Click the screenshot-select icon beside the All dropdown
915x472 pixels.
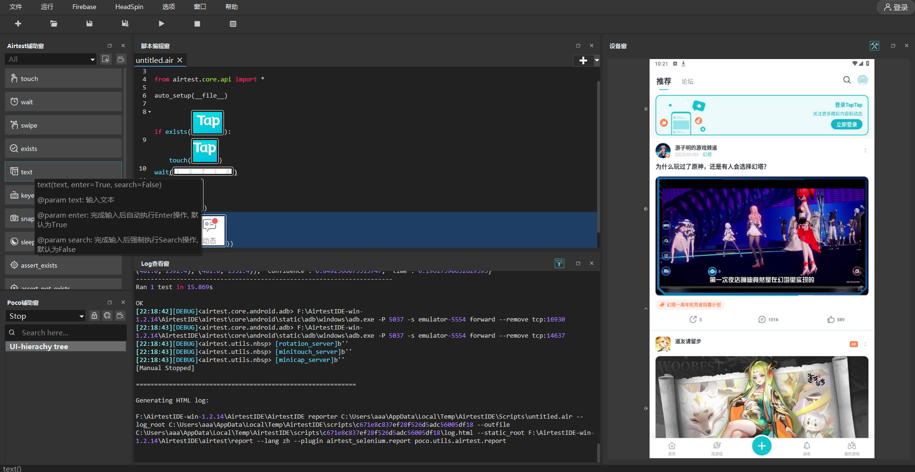[x=106, y=59]
